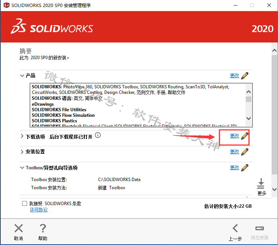The width and height of the screenshot is (278, 245).
Task: Click the info icon next to 后台下载程序已打开
Action: (98, 135)
